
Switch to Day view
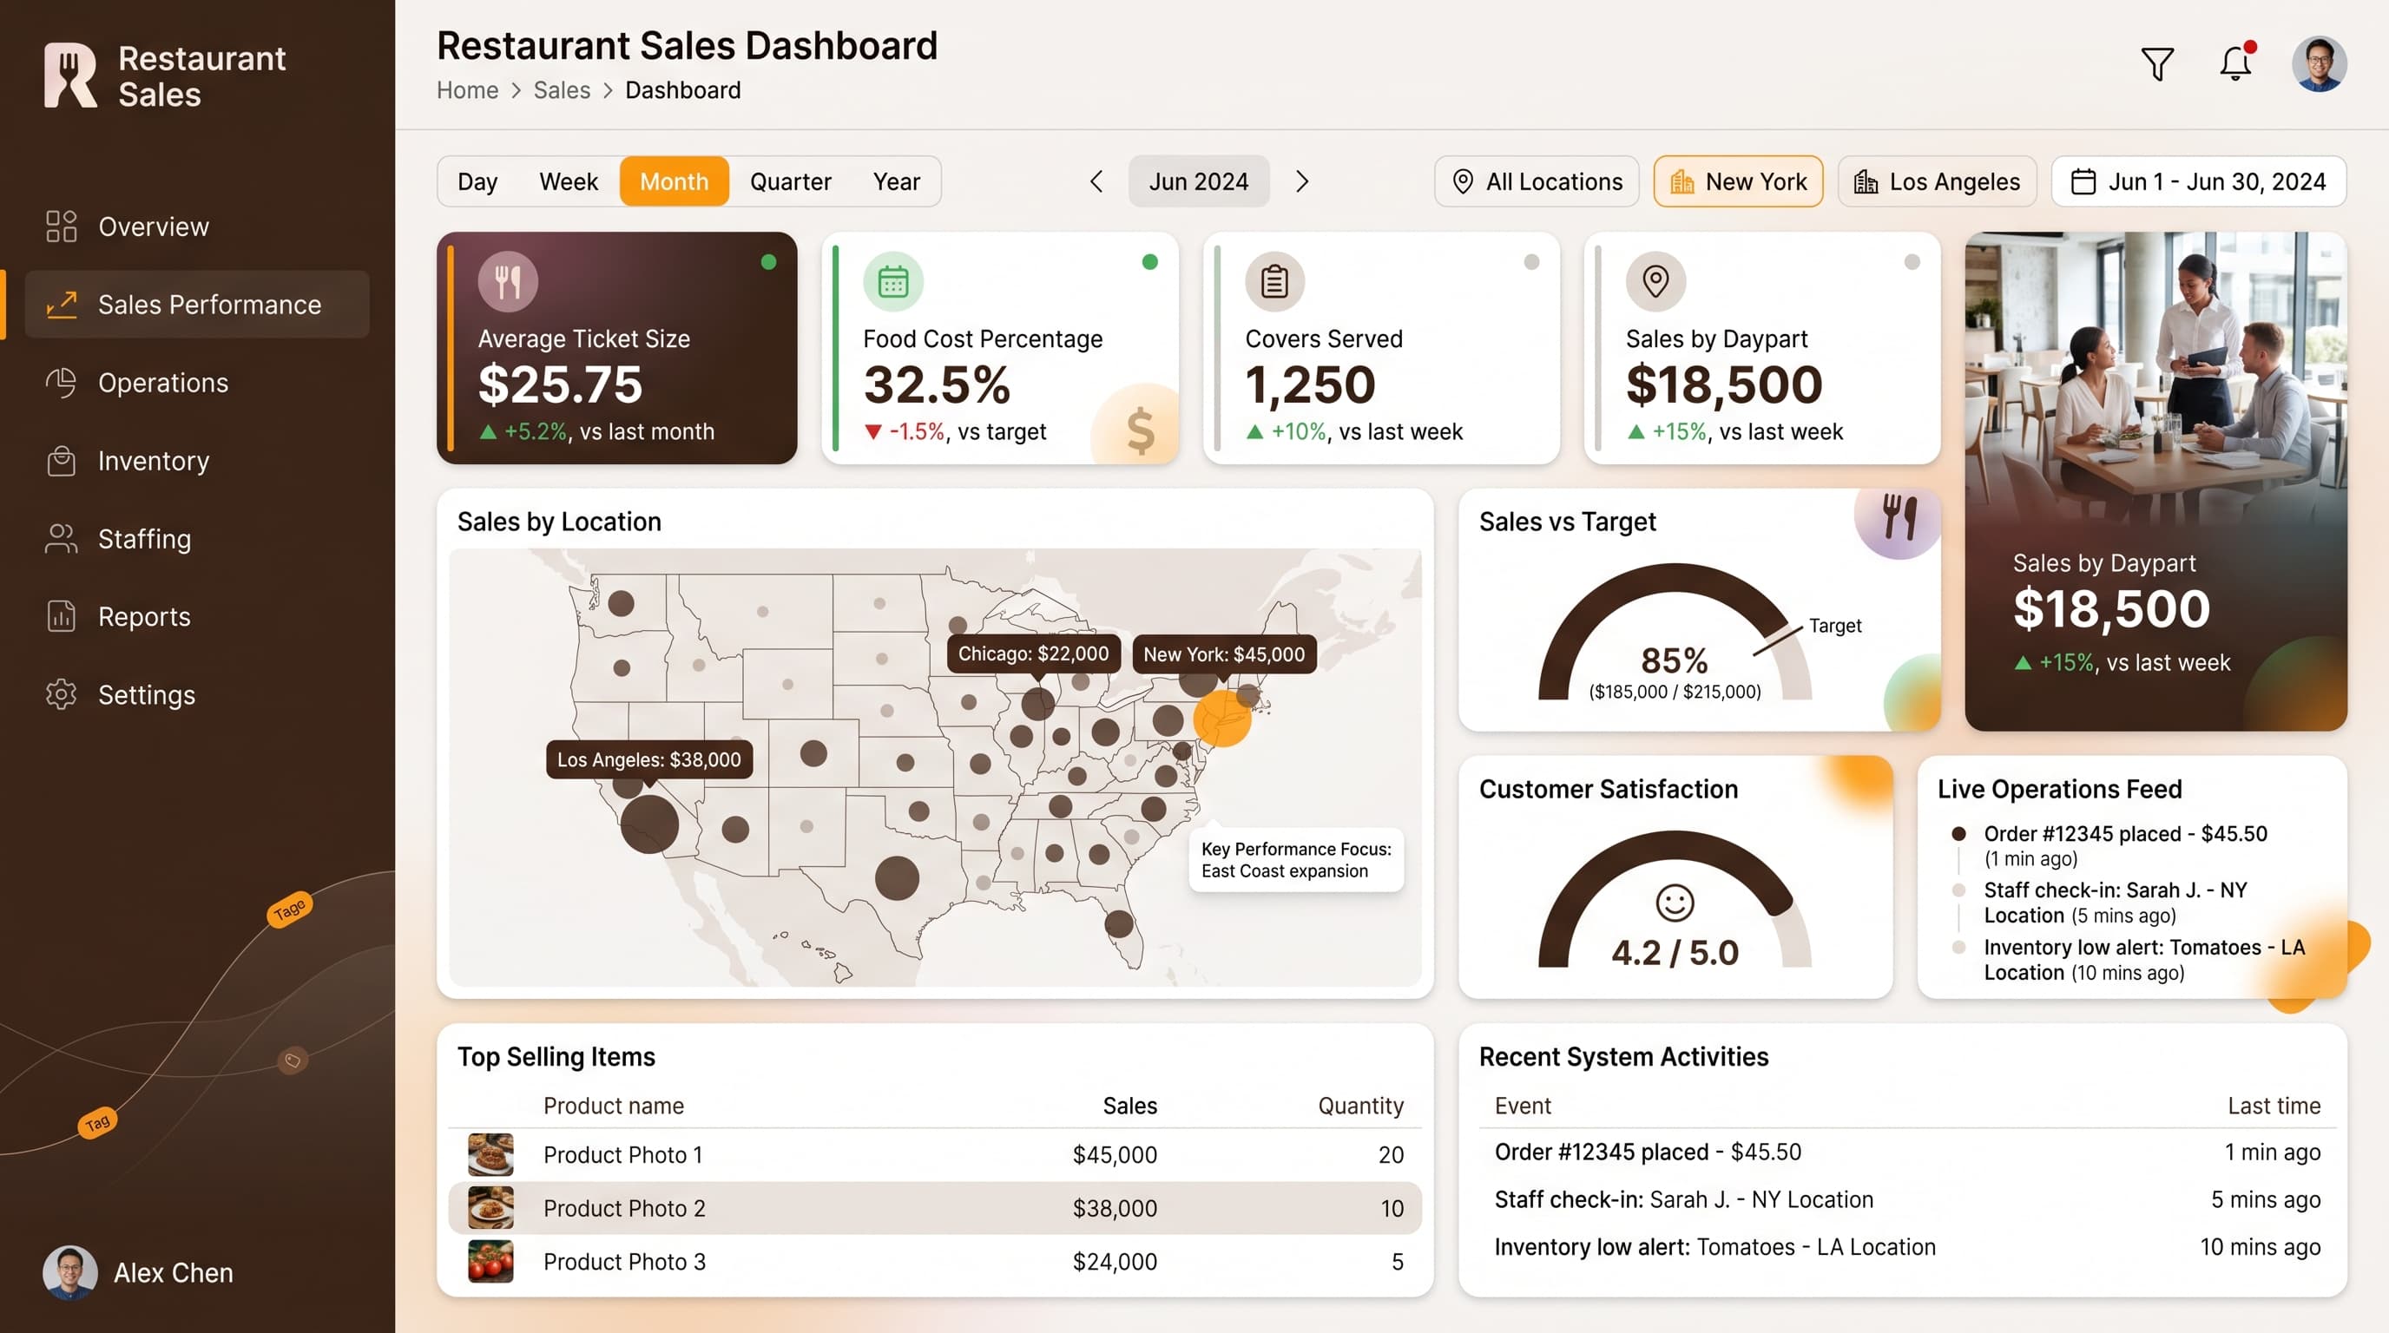477,181
